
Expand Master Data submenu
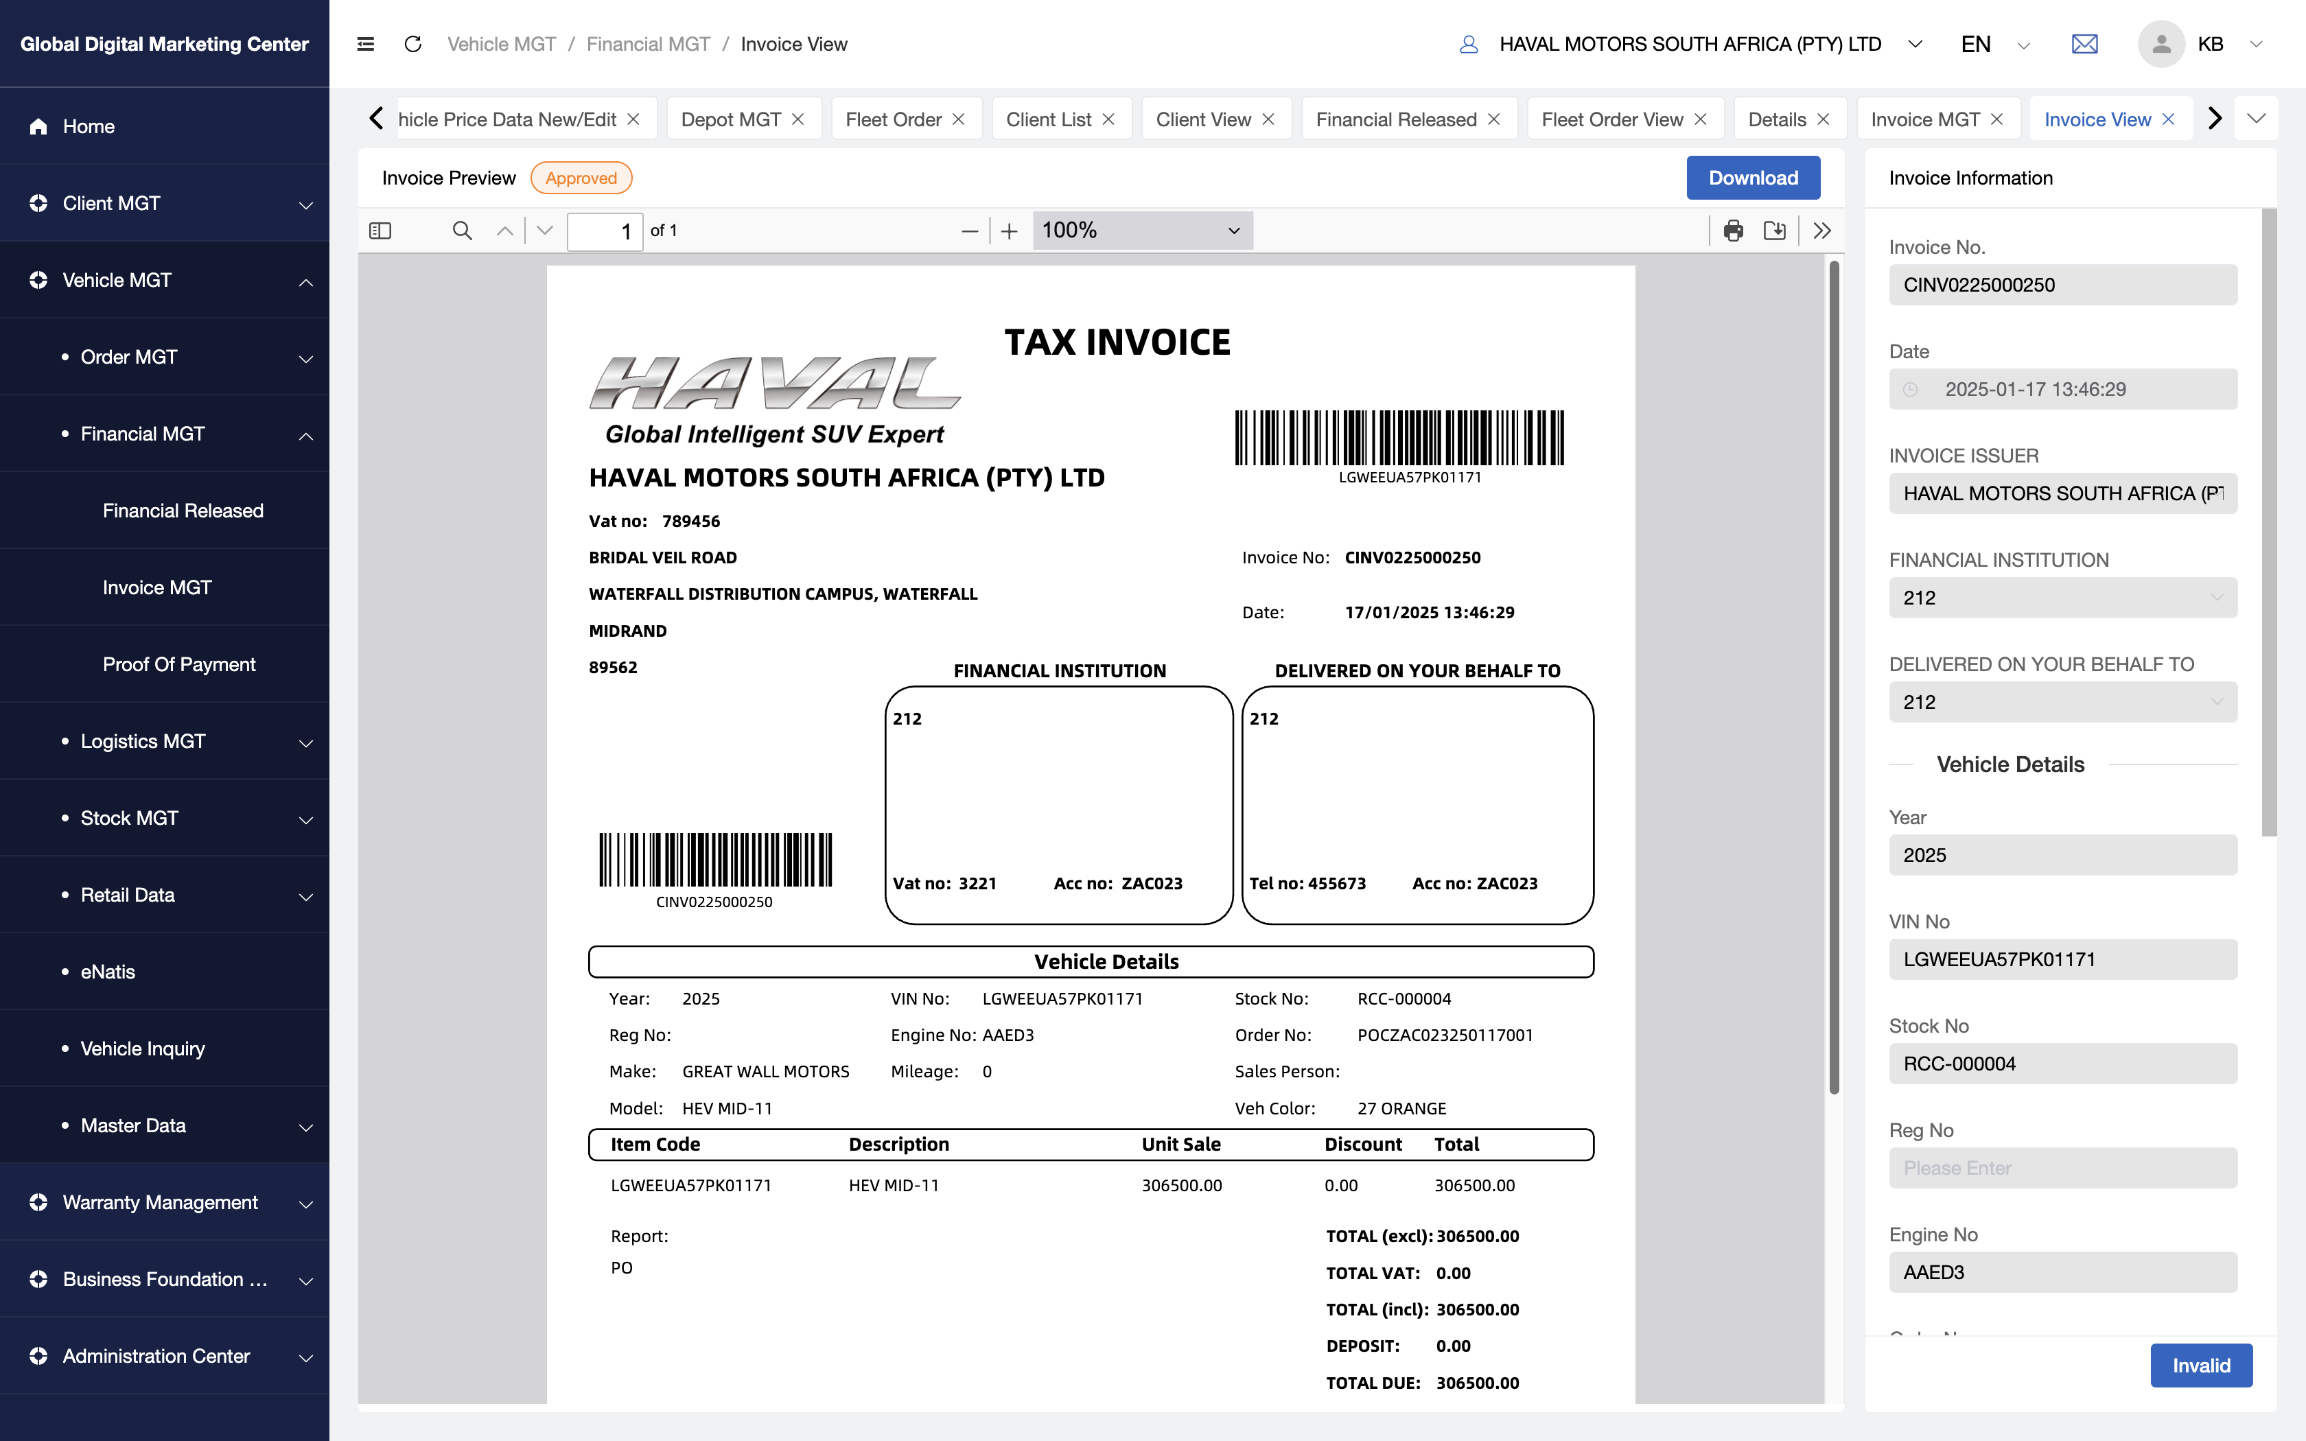point(165,1125)
